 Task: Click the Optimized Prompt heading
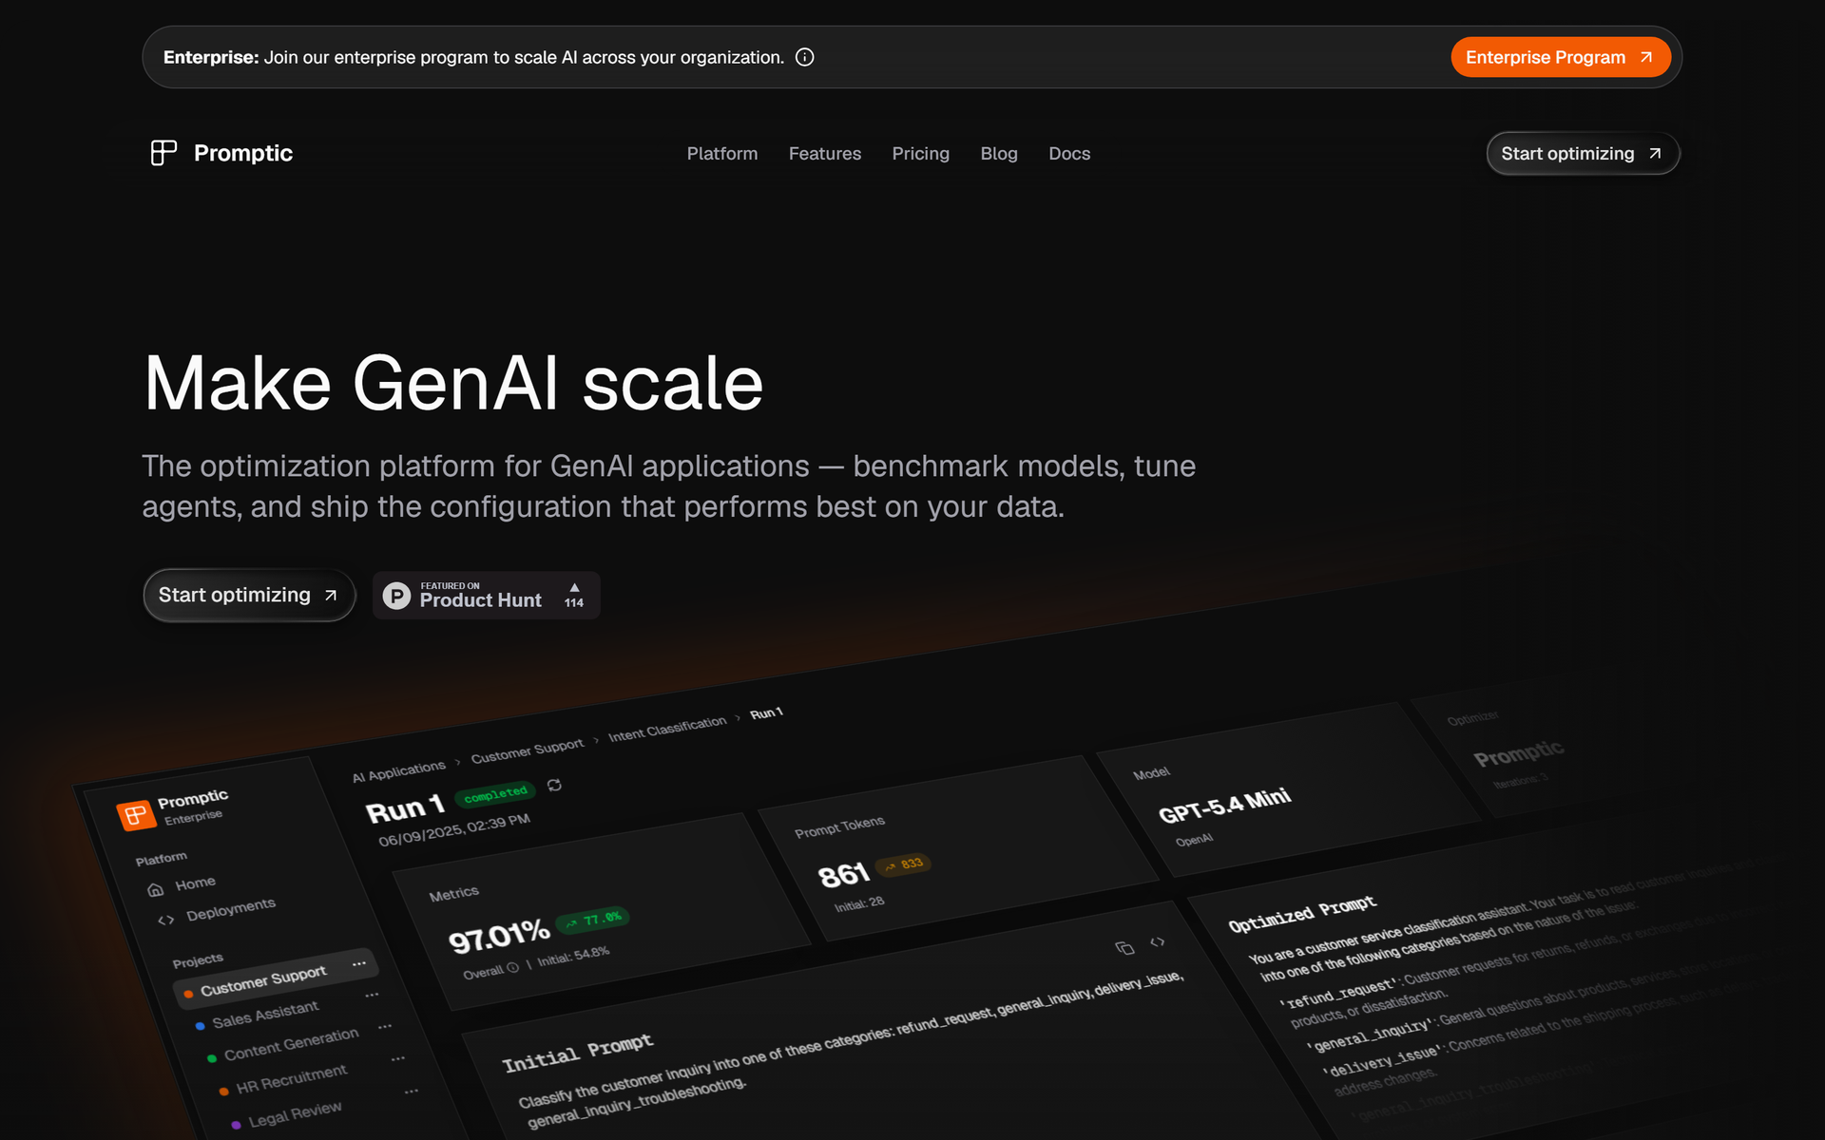1301,913
